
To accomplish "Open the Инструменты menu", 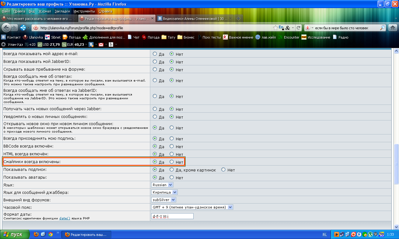I will tap(84, 11).
